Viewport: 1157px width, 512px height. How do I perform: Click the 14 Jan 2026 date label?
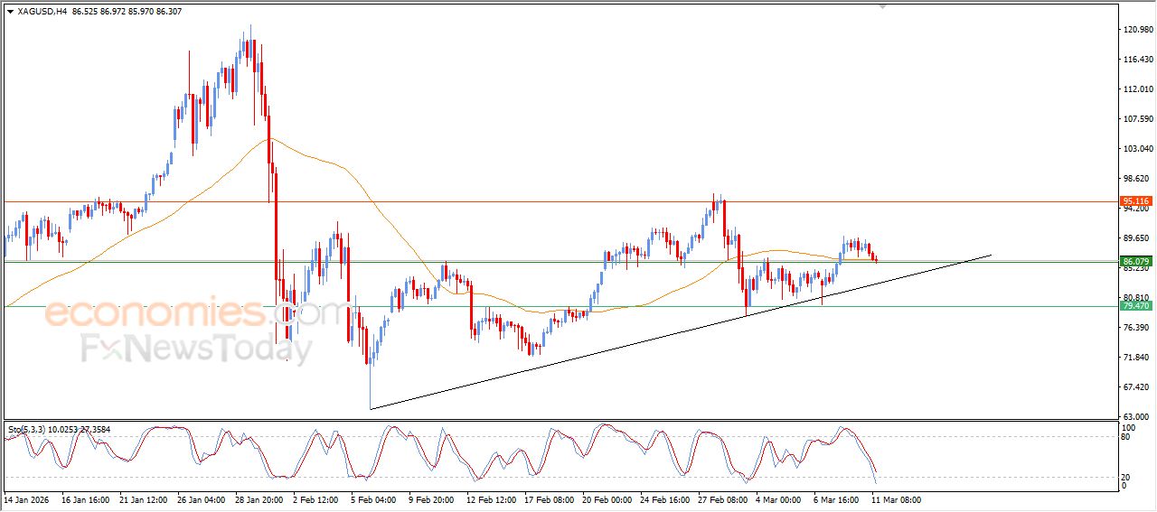point(28,499)
